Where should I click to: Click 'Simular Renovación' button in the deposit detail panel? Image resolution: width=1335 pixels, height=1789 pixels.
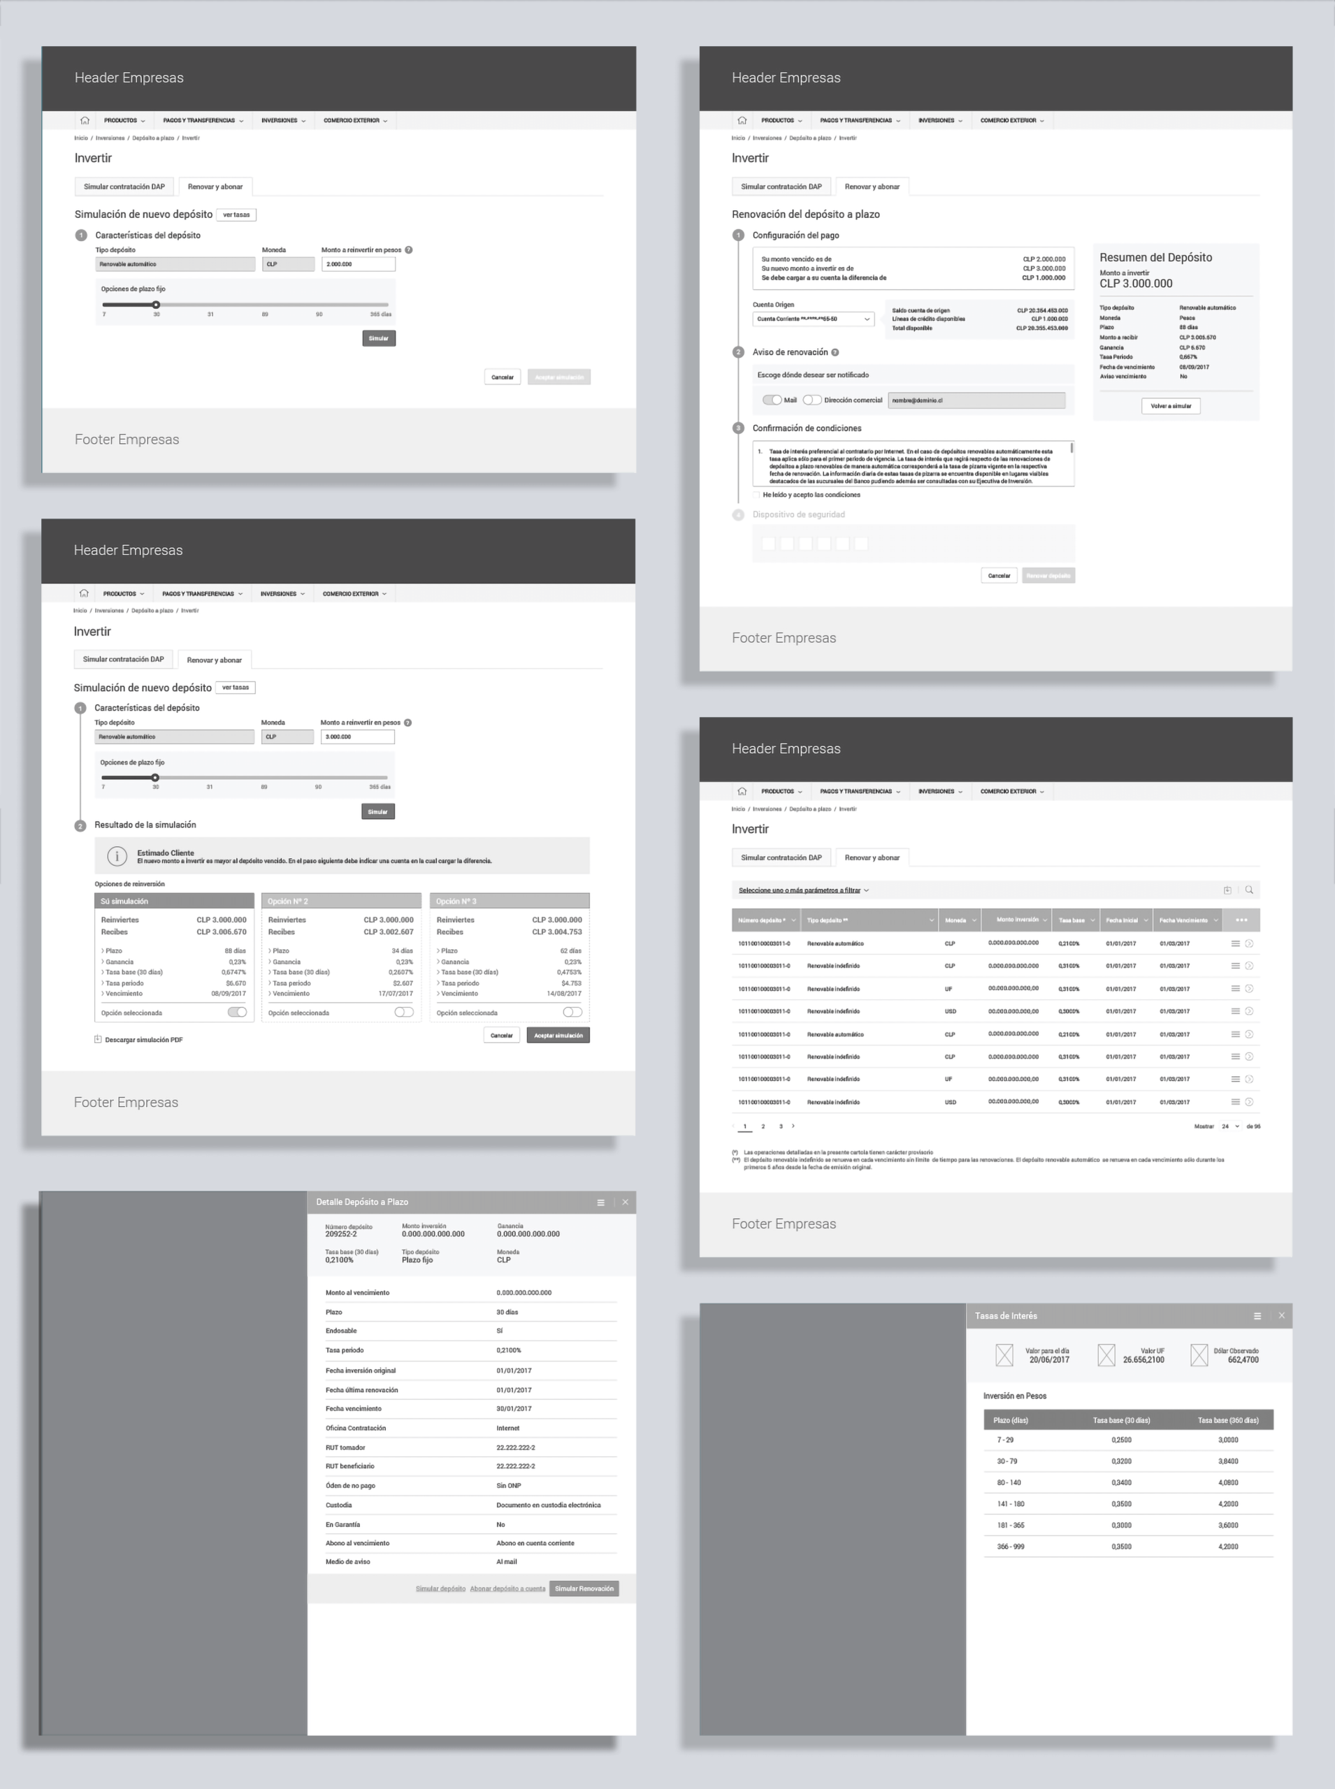(x=584, y=1588)
